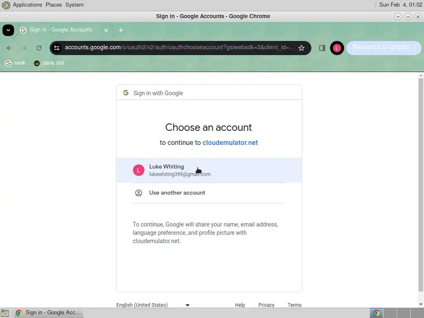Image resolution: width=424 pixels, height=318 pixels.
Task: Open the Places menu
Action: click(x=53, y=5)
